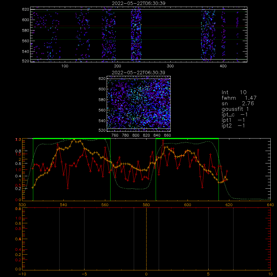Screen dimensions: 277x277
Task: Click the 'ipt_c -1' readout
Action: click(x=235, y=115)
